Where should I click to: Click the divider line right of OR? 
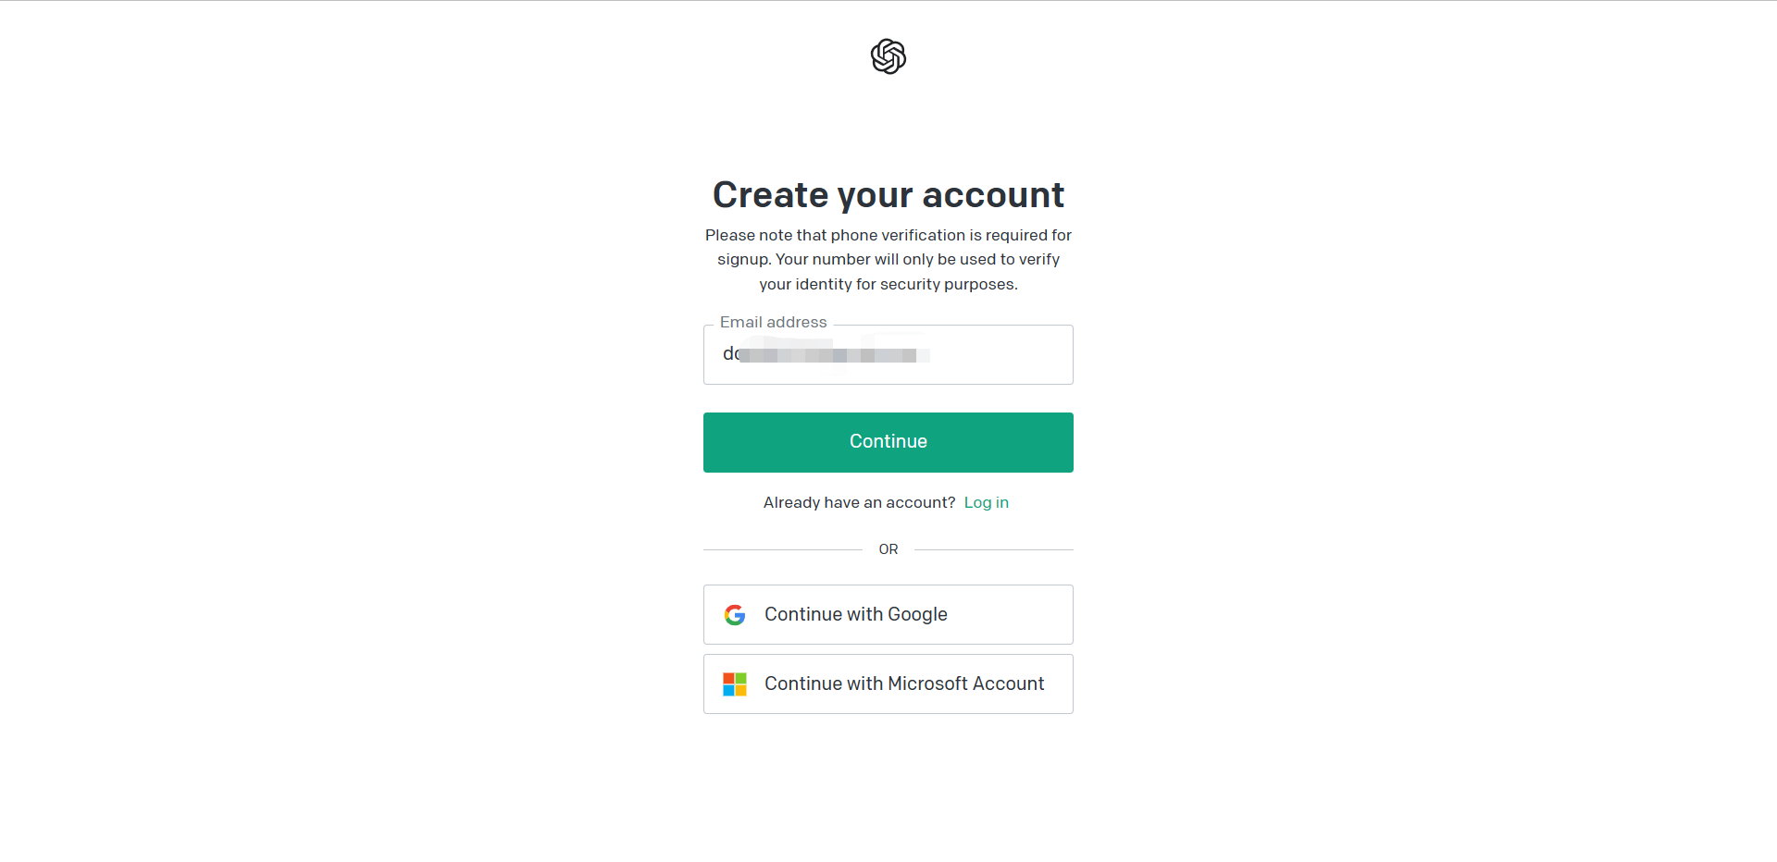[x=993, y=549]
